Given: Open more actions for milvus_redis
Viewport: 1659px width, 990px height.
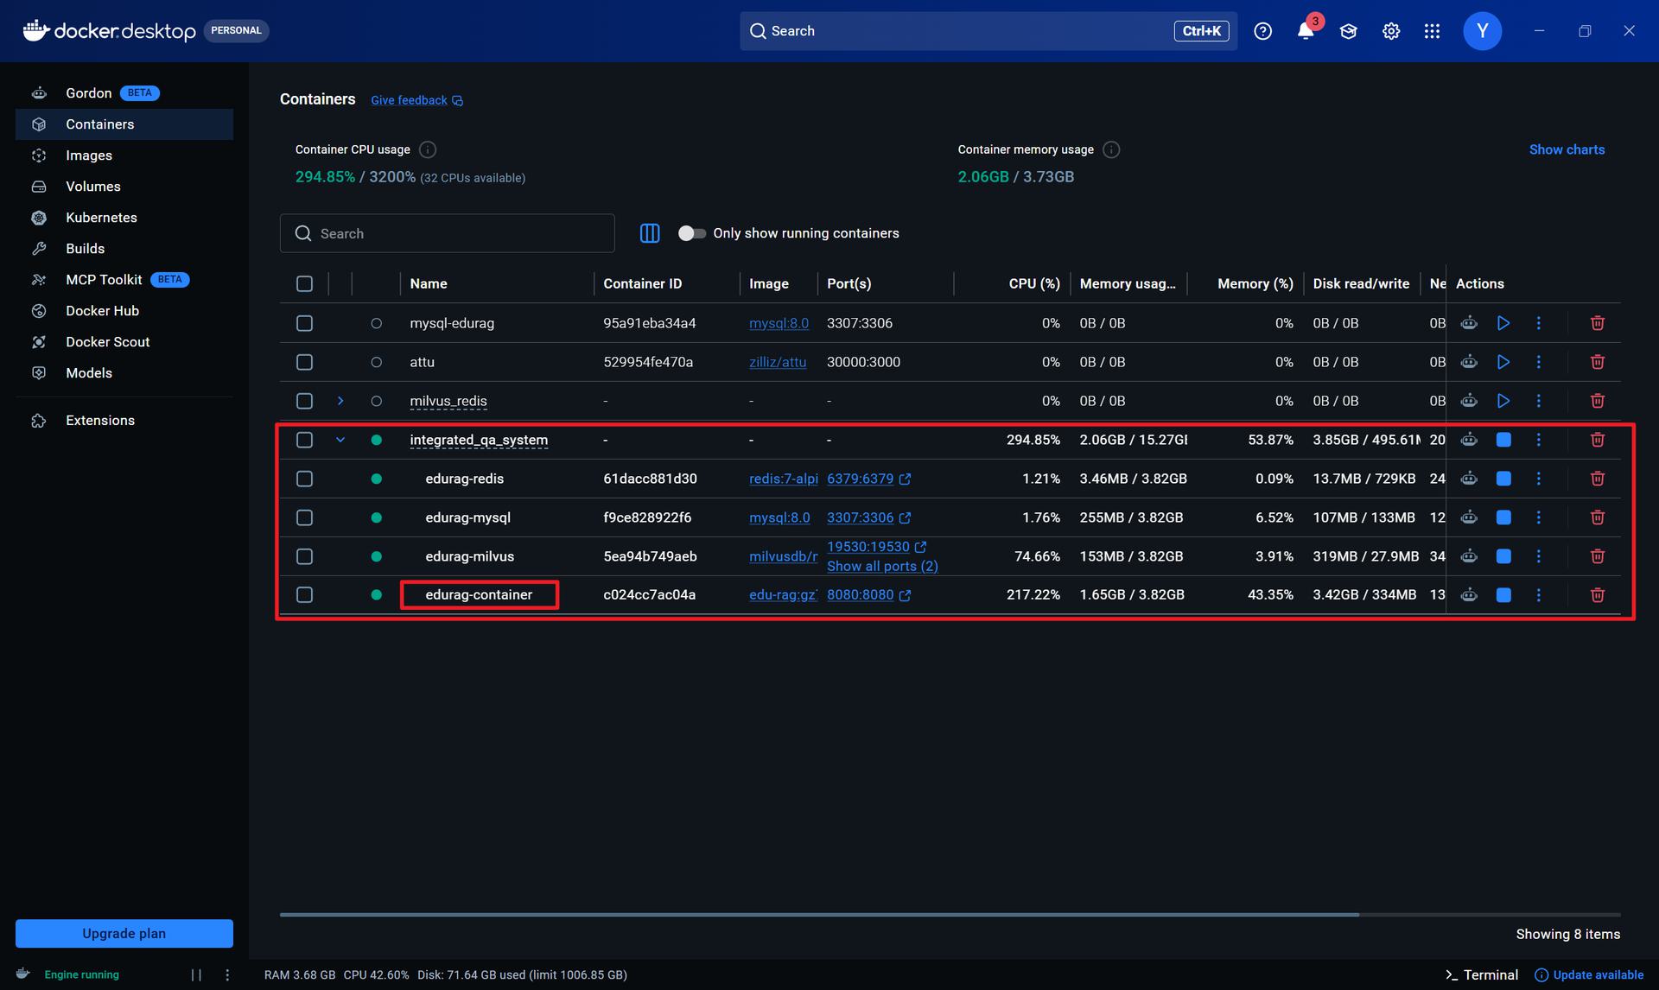Looking at the screenshot, I should [1538, 401].
